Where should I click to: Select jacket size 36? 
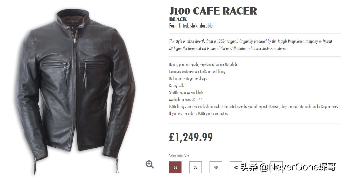[175, 167]
